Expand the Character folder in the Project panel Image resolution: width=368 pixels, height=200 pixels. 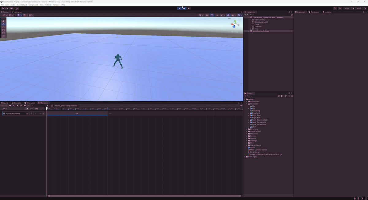(247, 104)
